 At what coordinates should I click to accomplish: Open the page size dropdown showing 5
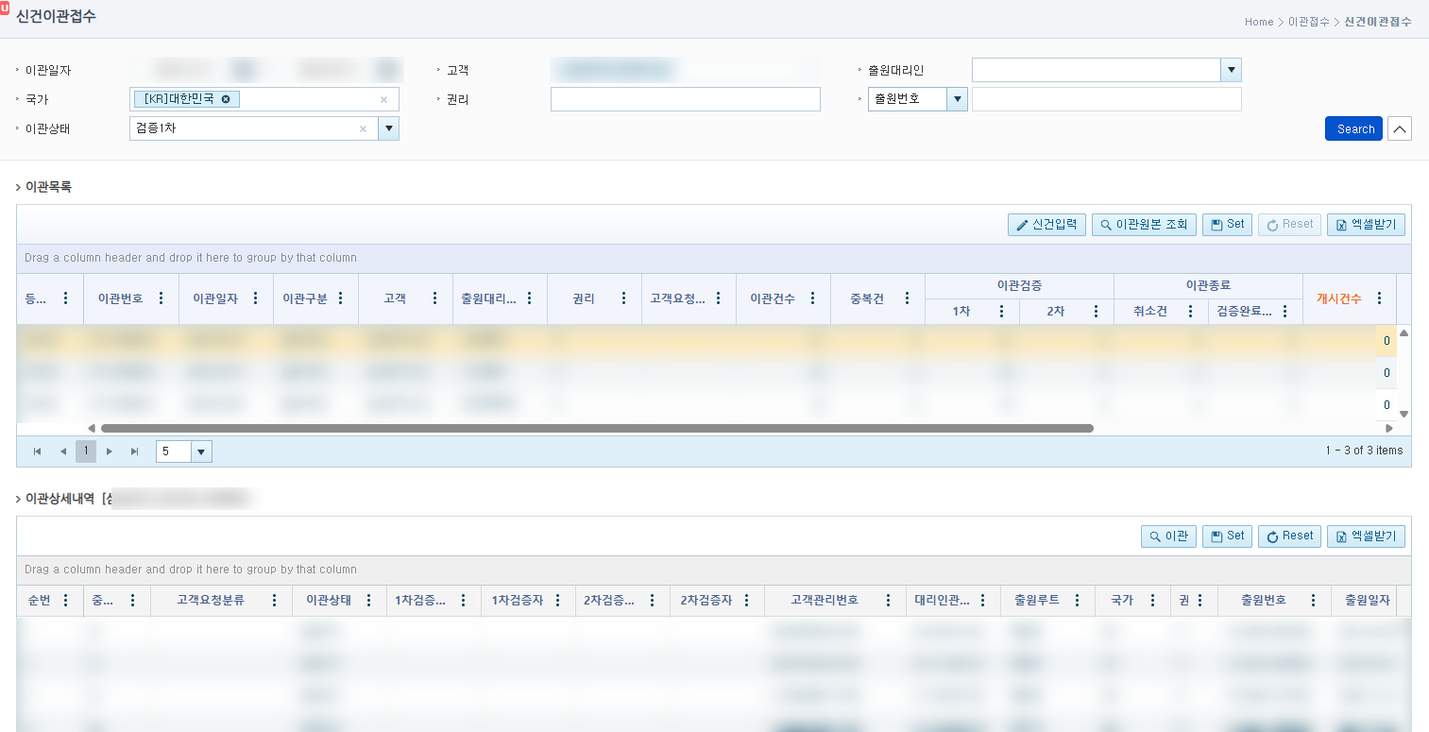coord(201,451)
